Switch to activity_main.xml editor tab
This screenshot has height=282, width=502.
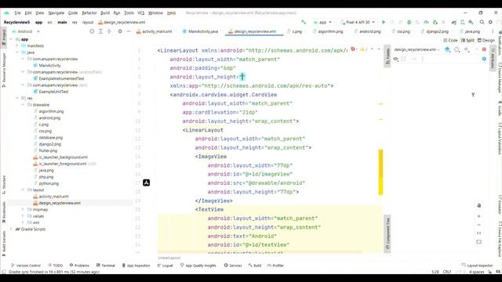point(155,31)
